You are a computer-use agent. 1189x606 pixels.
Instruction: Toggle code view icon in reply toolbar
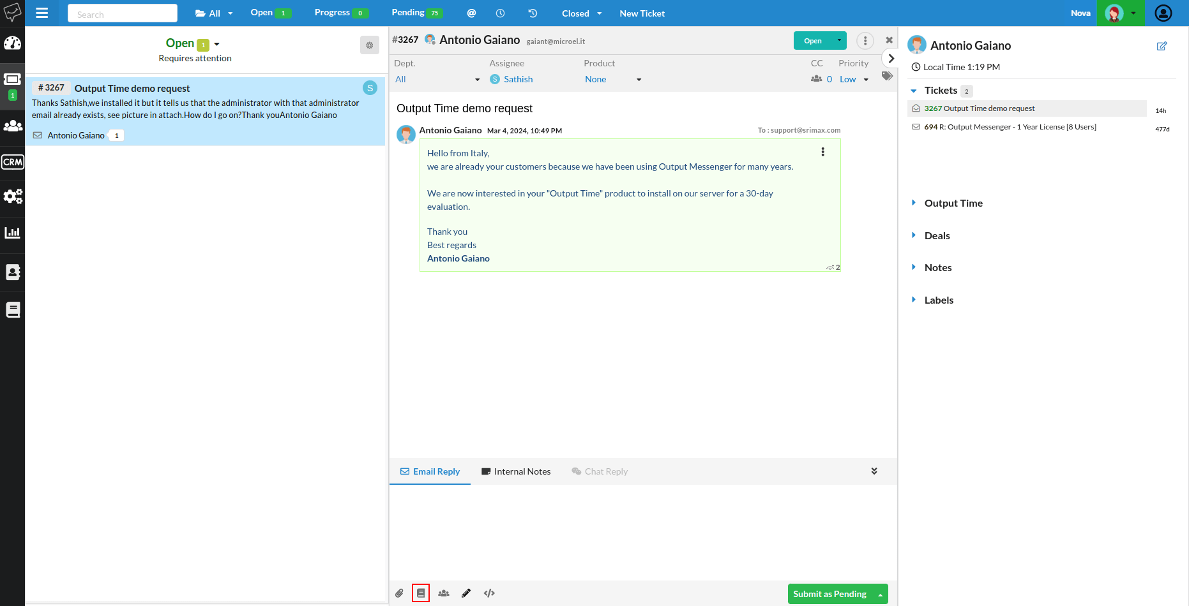click(x=489, y=593)
